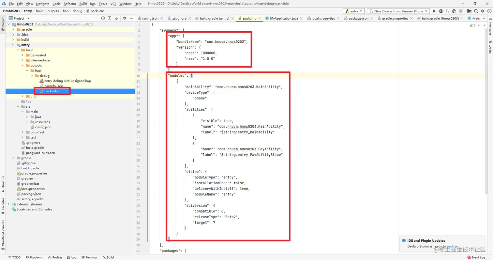
Task: Expand the intermediates folder
Action: [22, 60]
